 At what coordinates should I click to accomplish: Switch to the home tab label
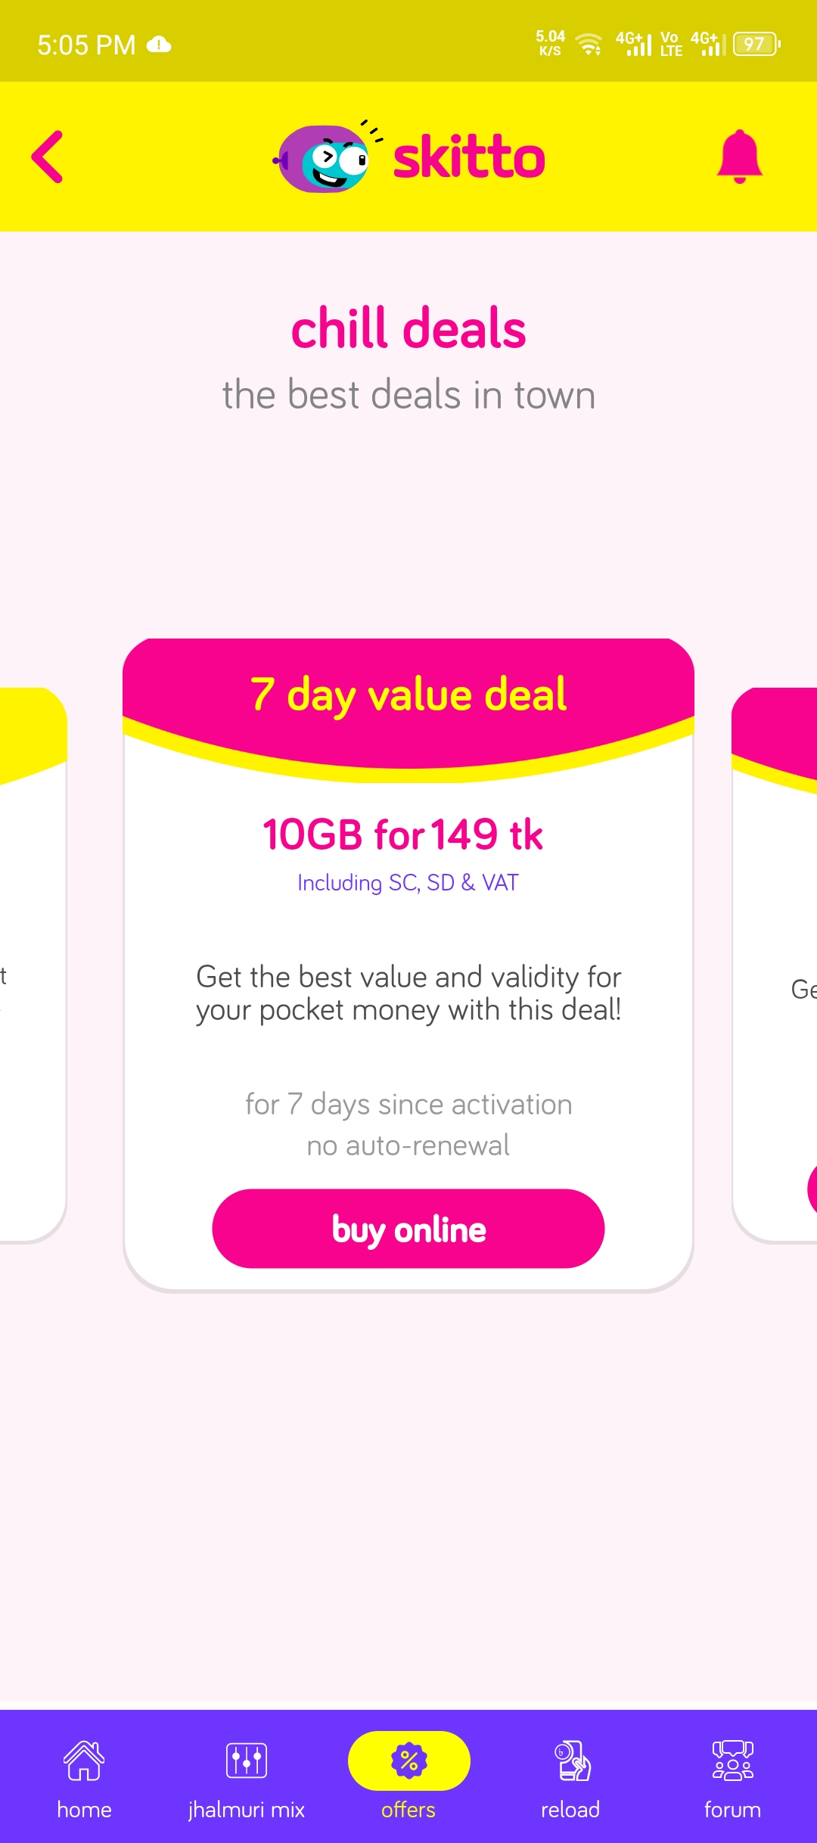(x=84, y=1810)
